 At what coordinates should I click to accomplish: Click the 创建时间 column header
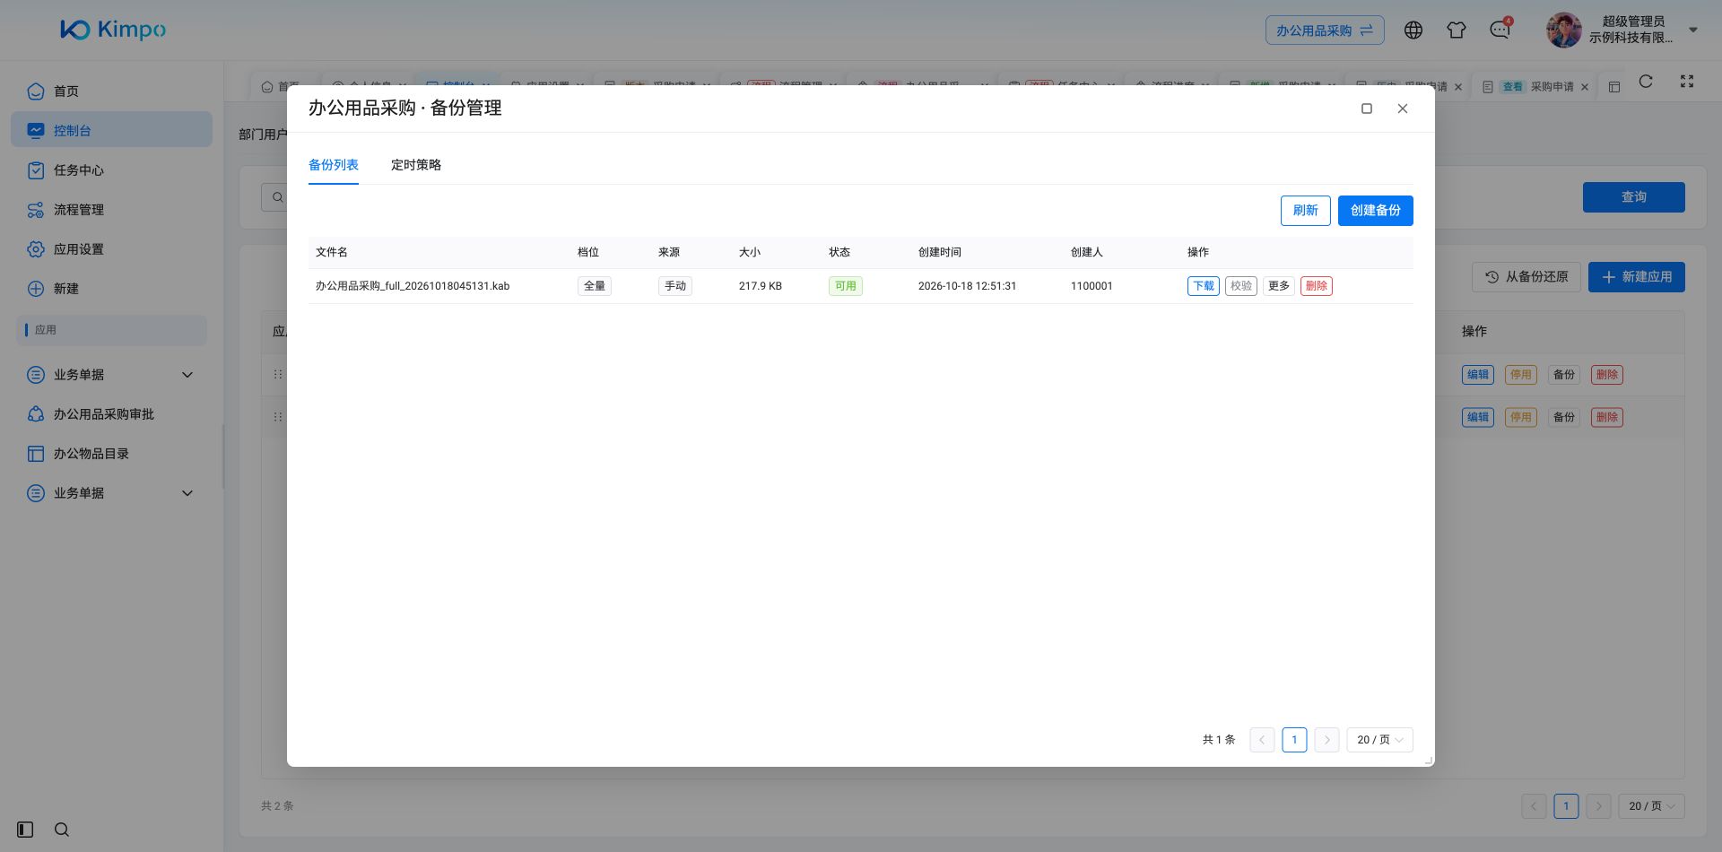pyautogui.click(x=940, y=252)
